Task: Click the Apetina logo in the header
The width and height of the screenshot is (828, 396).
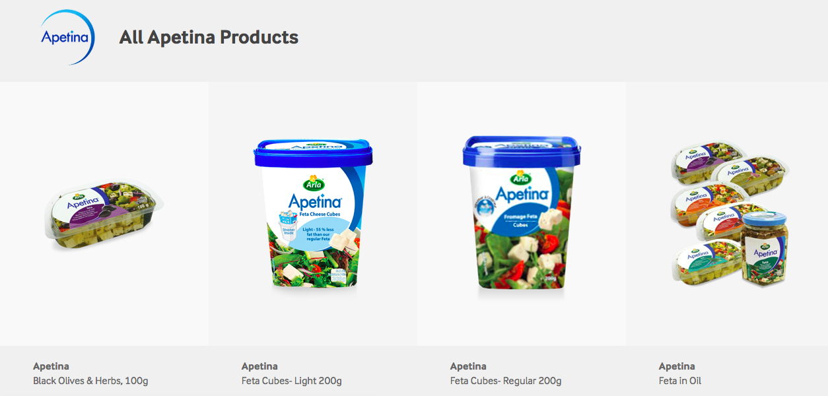Action: coord(68,38)
